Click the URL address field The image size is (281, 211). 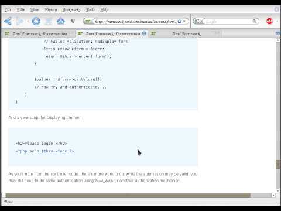click(135, 21)
